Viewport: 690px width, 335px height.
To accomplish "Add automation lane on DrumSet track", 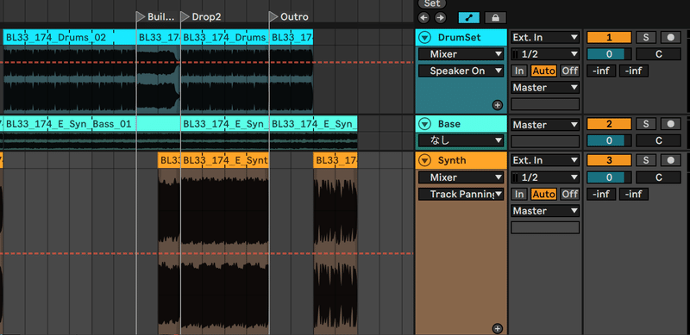I will [498, 104].
